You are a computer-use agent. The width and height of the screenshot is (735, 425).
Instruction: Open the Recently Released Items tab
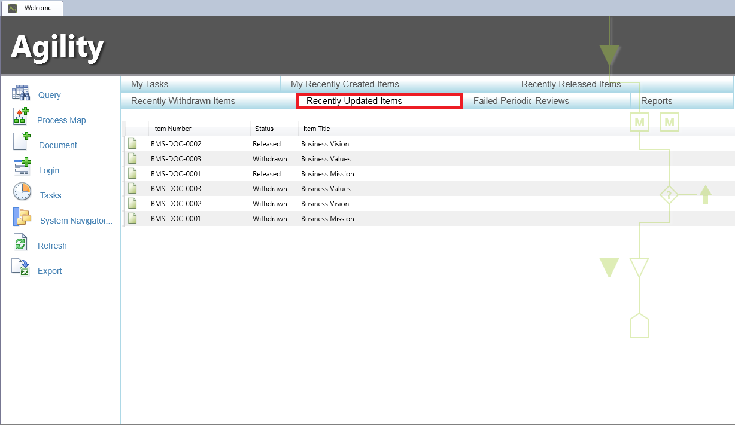(622, 84)
